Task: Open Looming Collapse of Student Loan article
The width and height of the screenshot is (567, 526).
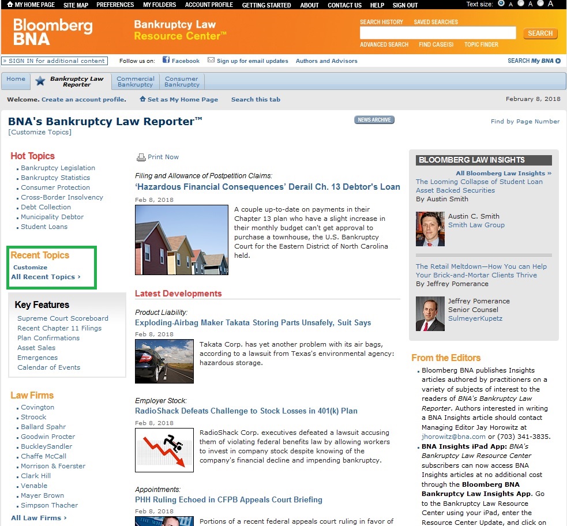Action: click(x=479, y=186)
